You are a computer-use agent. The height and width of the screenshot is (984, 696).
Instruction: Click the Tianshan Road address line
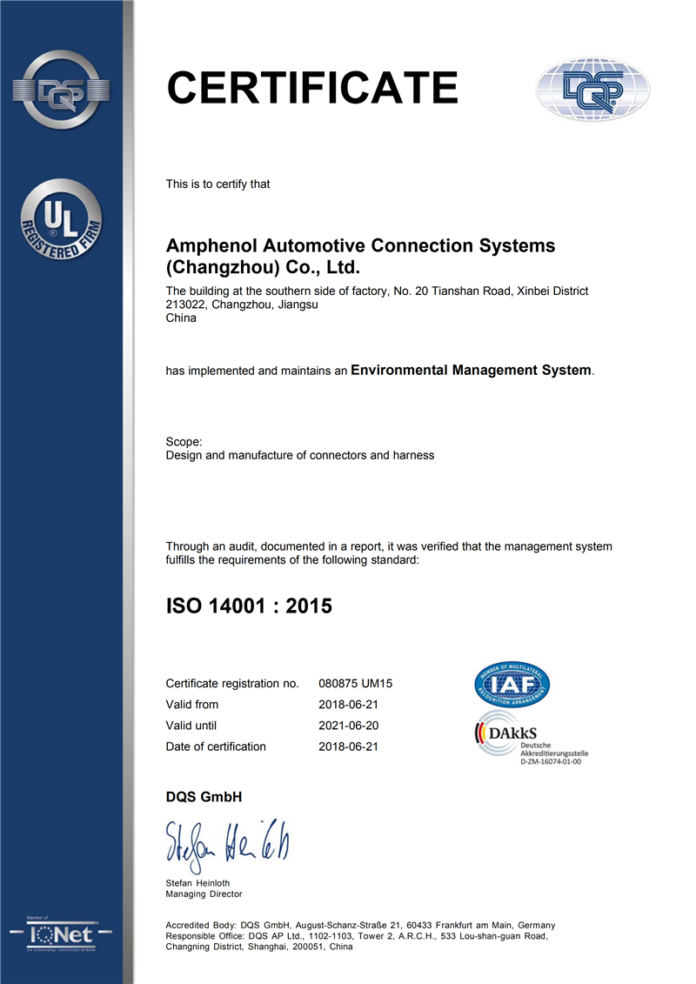coord(378,291)
